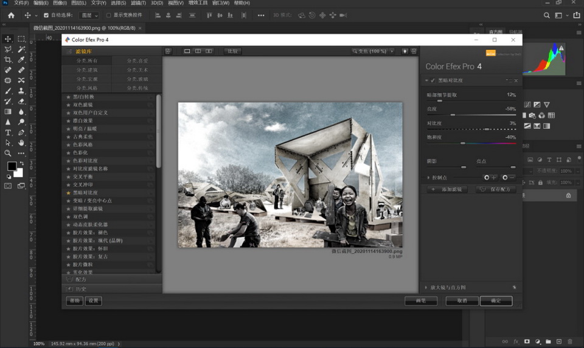Click the lightbulb background color icon

404,51
